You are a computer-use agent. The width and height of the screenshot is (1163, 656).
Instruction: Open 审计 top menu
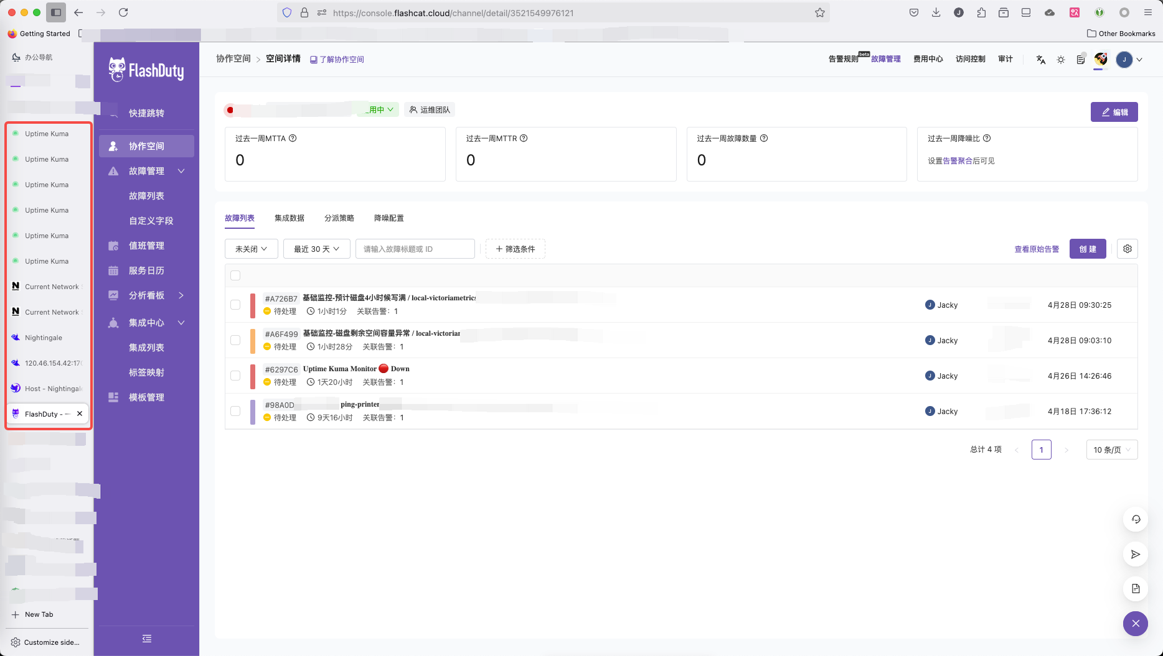pyautogui.click(x=1005, y=59)
